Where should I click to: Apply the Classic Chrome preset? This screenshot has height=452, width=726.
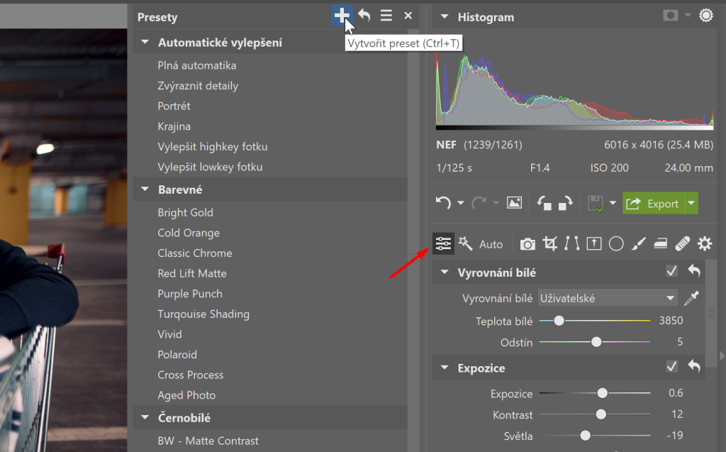tap(195, 253)
